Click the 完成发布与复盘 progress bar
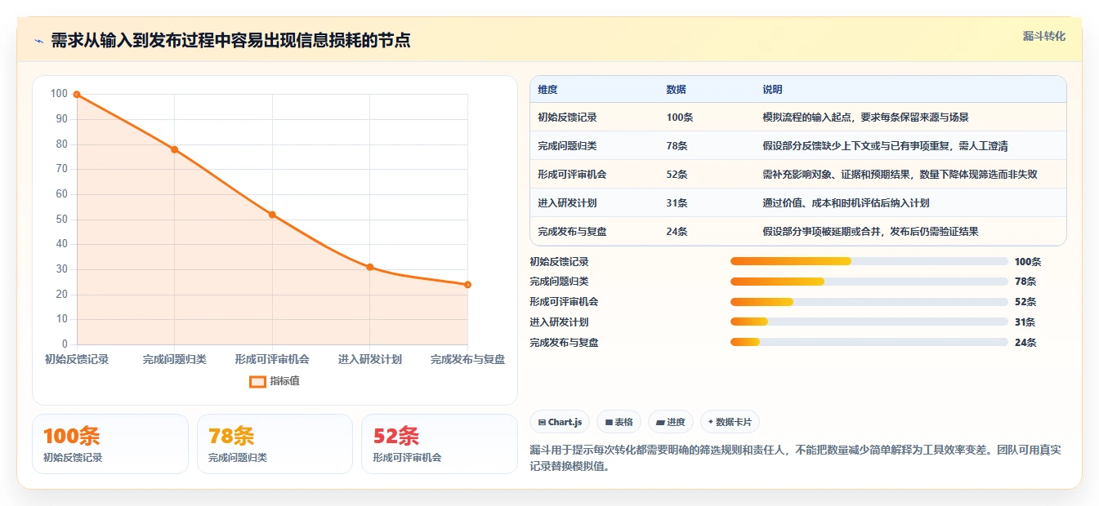This screenshot has height=506, width=1099. (x=869, y=342)
